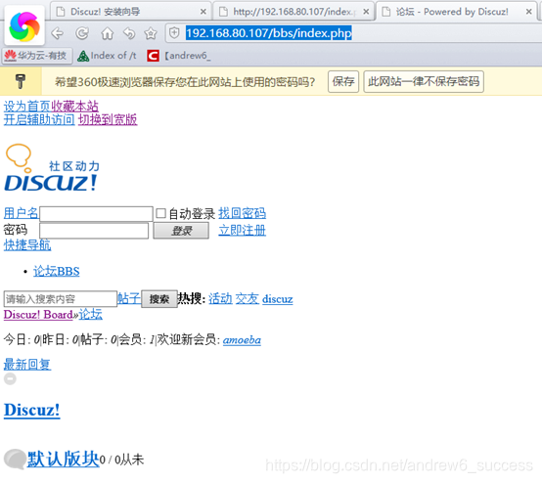
Task: Open the 默认版块 forum link
Action: tap(64, 459)
